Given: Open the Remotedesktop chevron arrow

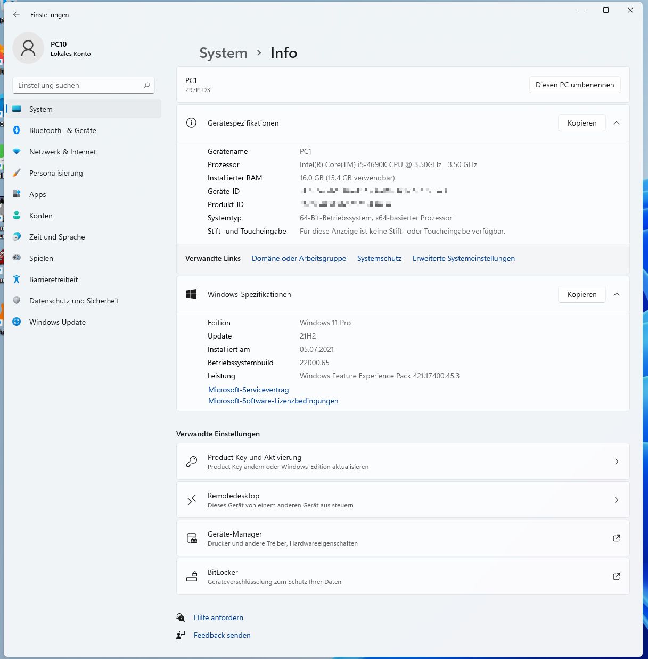Looking at the screenshot, I should click(x=617, y=500).
